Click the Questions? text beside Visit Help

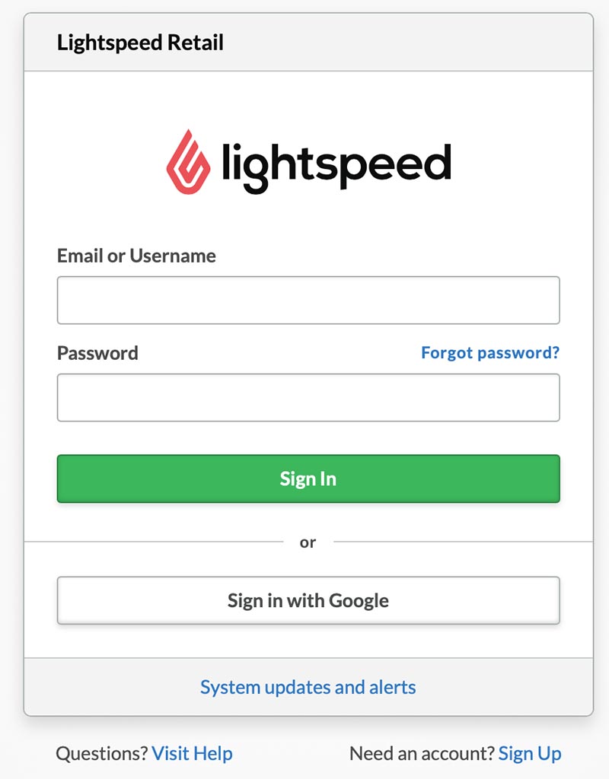(101, 754)
